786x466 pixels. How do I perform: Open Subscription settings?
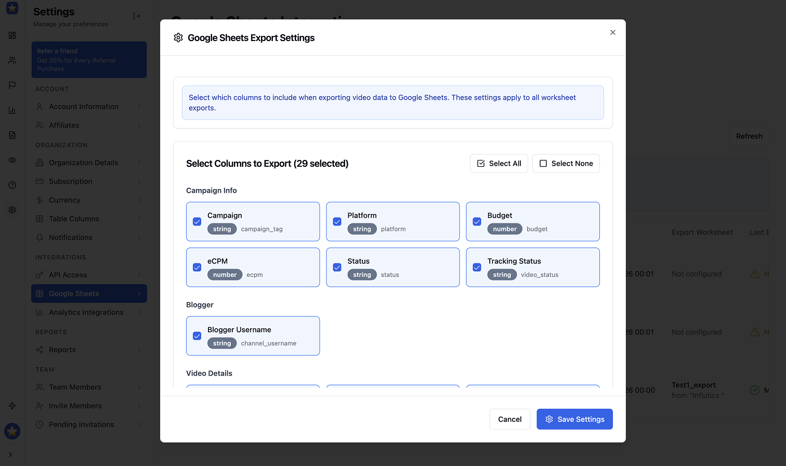[89, 181]
